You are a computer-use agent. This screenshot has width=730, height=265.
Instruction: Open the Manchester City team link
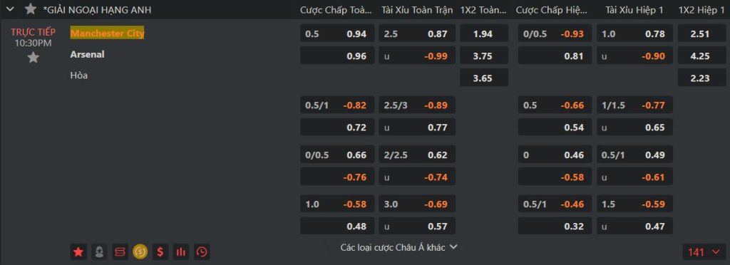[x=107, y=33]
